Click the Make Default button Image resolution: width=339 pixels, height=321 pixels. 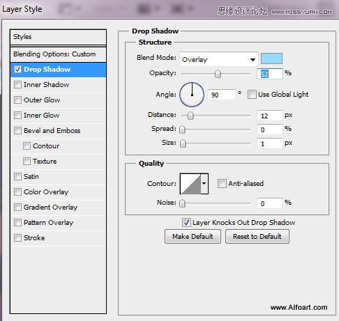coord(193,237)
